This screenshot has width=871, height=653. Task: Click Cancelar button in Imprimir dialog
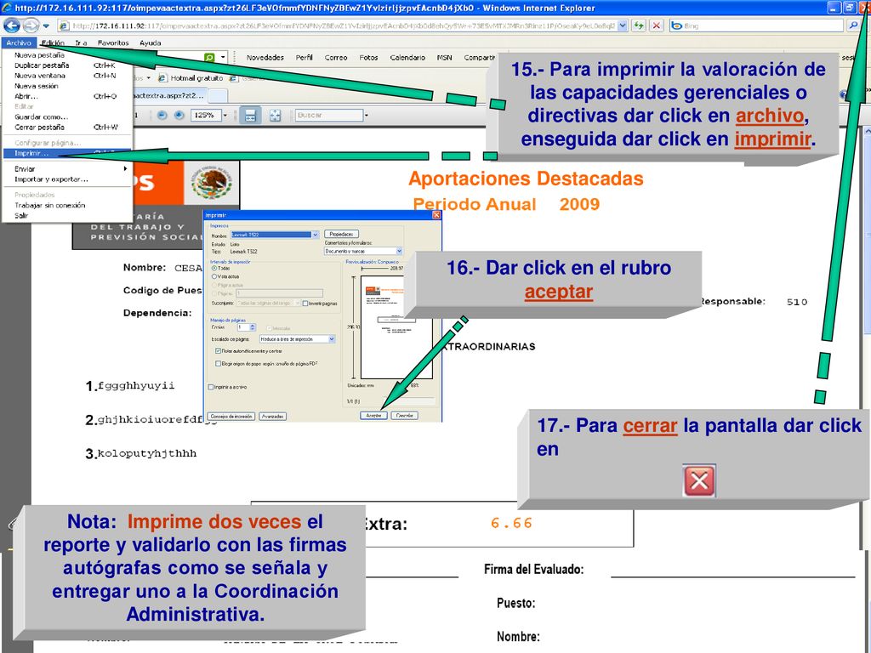point(405,415)
